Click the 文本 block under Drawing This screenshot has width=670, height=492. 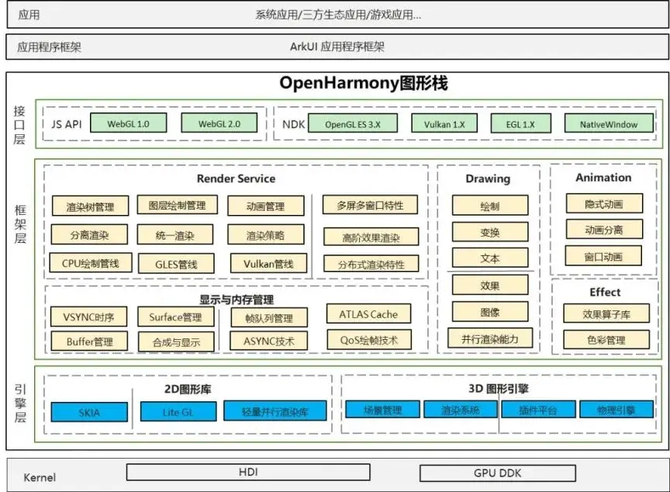[490, 258]
